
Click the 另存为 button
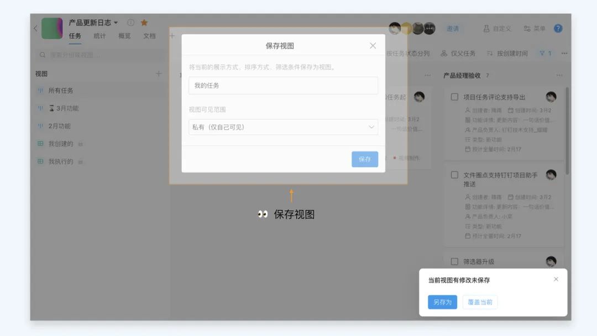point(442,302)
